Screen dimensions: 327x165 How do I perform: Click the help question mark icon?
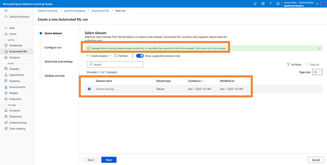tap(271, 3)
